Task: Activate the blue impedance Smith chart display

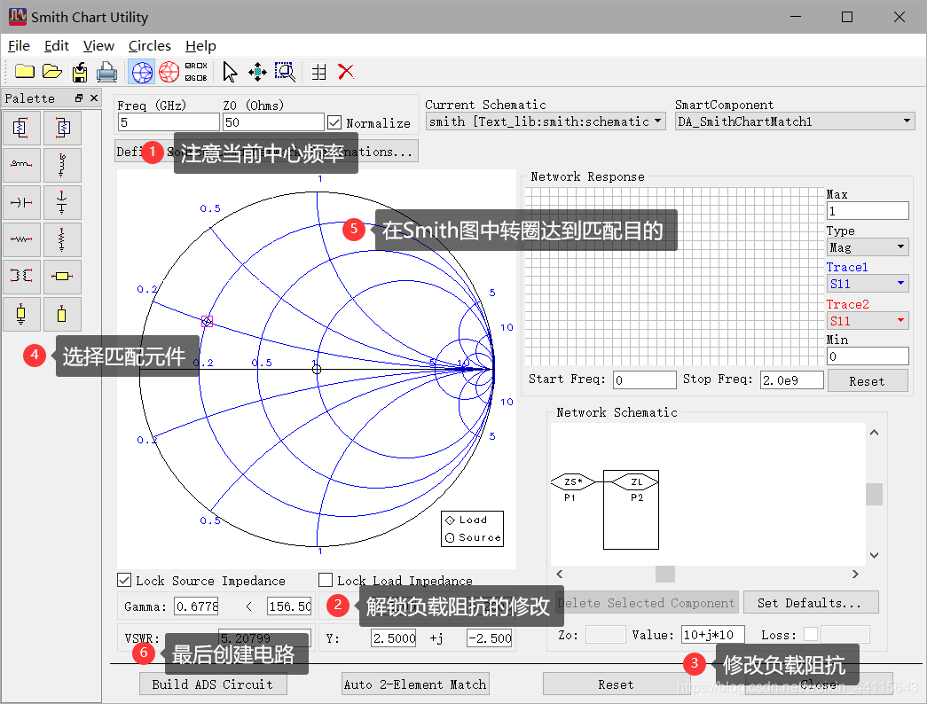Action: 141,72
